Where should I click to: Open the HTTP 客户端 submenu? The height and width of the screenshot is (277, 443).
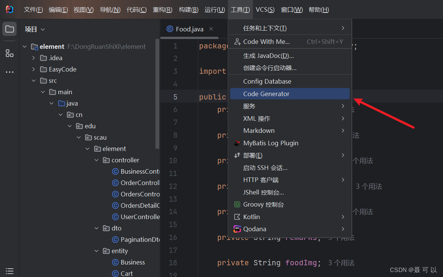(290, 180)
